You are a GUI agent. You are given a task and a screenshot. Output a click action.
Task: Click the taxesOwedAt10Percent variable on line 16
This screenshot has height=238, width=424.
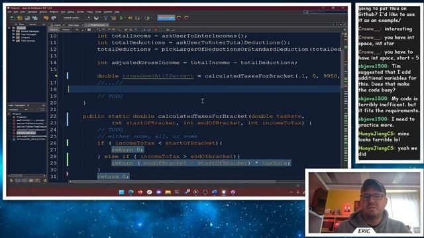(158, 76)
